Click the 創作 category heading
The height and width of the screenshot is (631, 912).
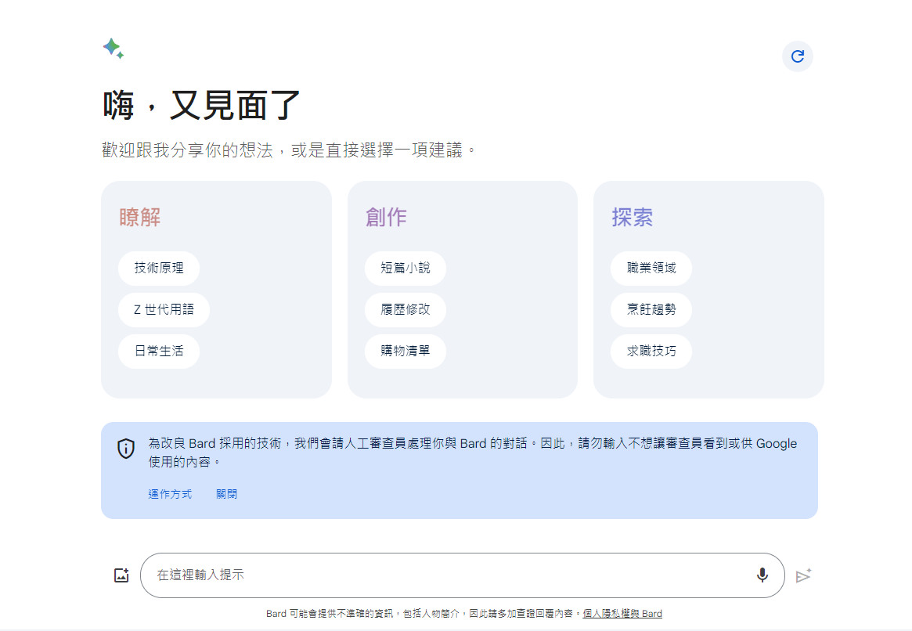(385, 217)
